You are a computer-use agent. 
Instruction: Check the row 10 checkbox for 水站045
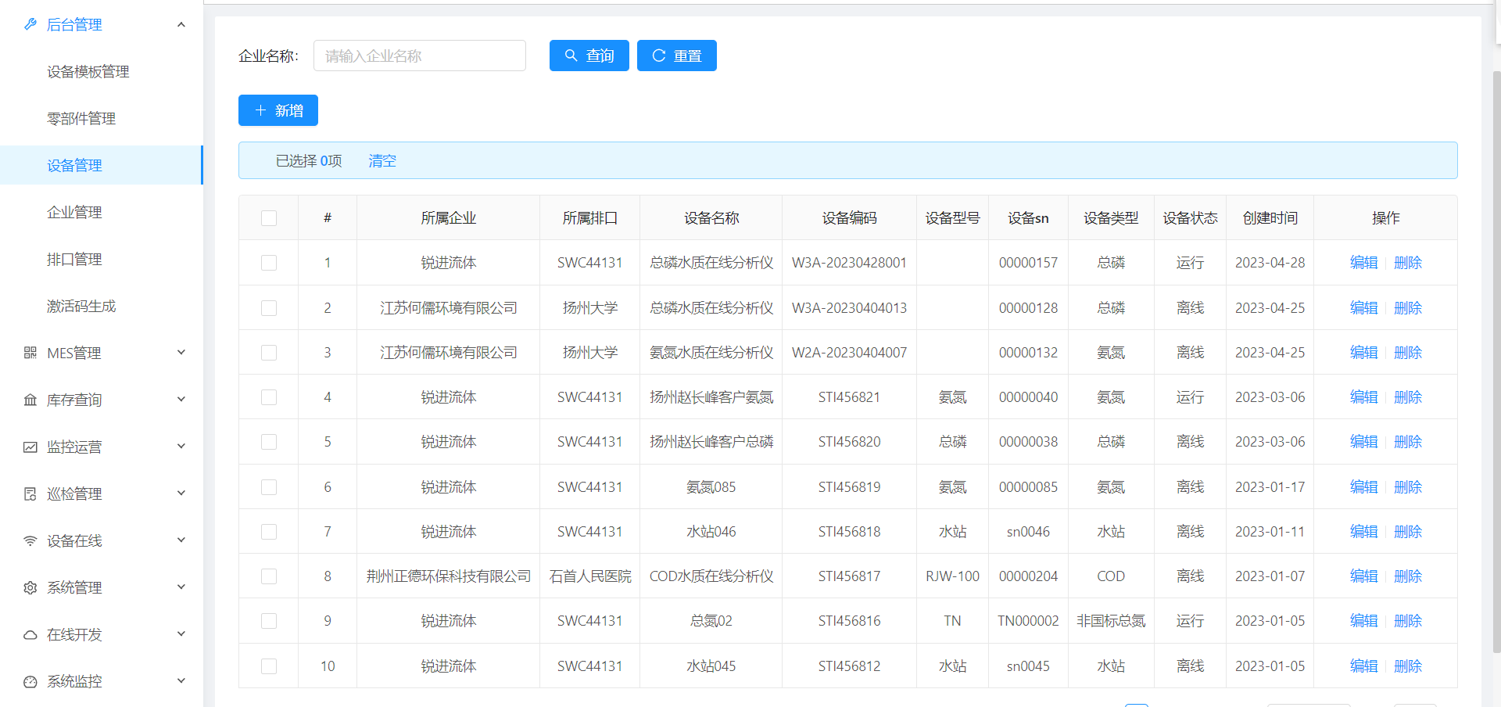click(269, 666)
